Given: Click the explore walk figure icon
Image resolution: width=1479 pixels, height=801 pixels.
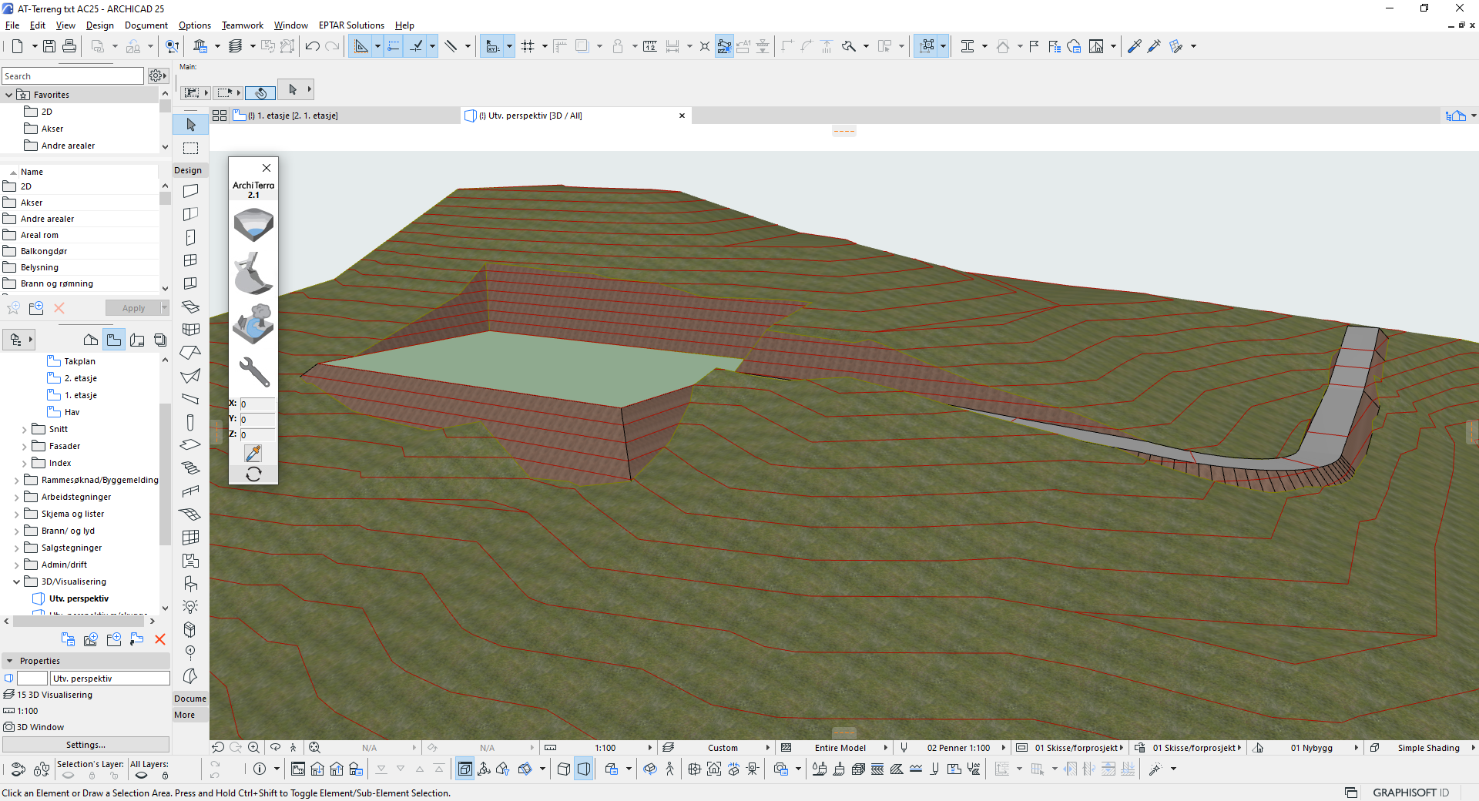Looking at the screenshot, I should click(x=293, y=747).
